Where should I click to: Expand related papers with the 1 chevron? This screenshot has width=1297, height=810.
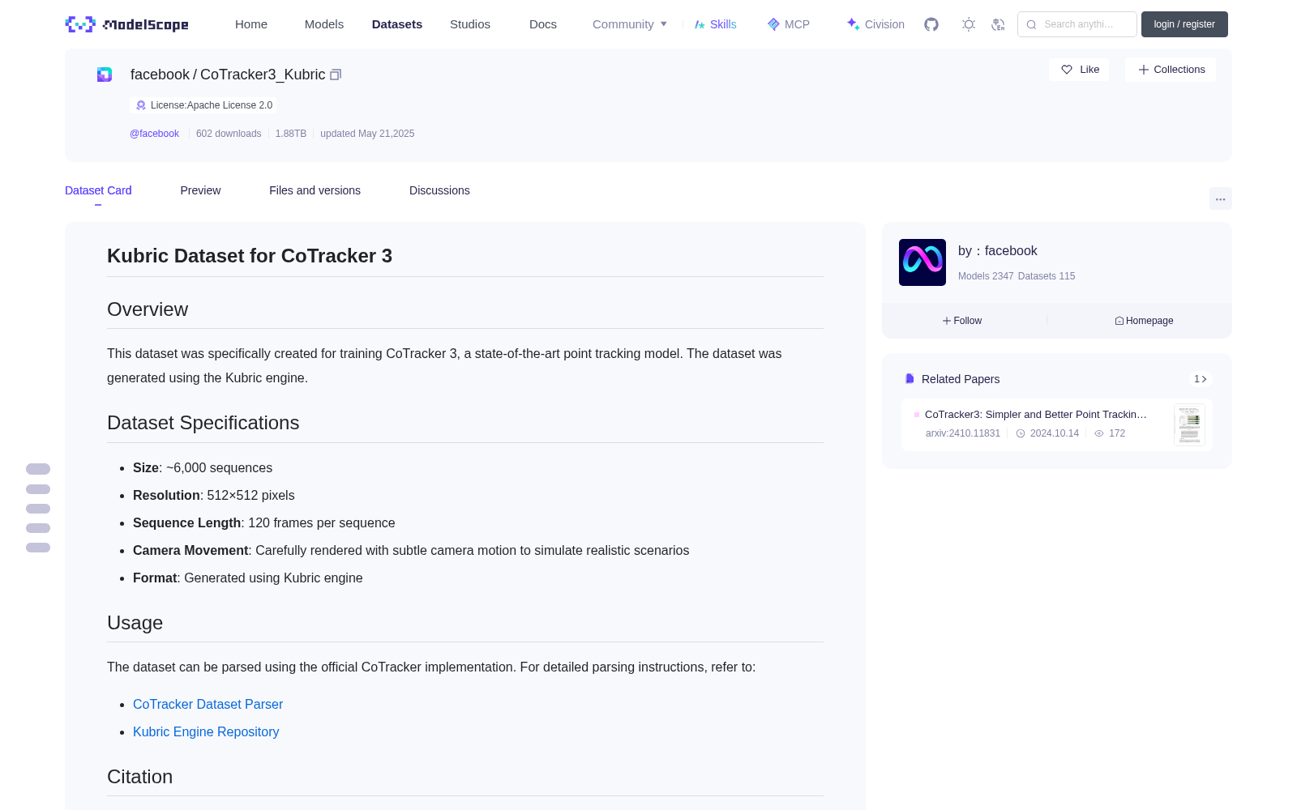point(1201,379)
